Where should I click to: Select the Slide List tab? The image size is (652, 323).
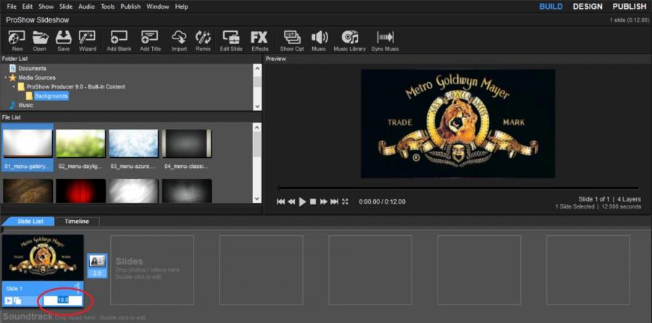coord(30,222)
